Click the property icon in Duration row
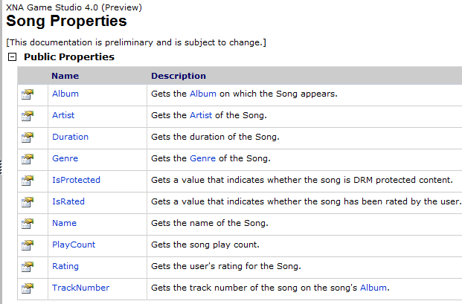This screenshot has height=304, width=462. 28,138
